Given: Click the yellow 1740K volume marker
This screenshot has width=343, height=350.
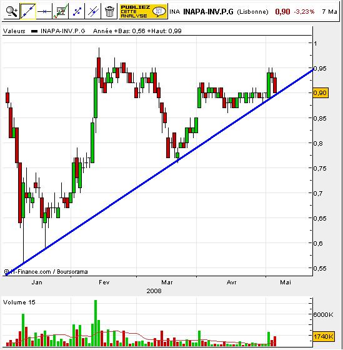Looking at the screenshot, I should pyautogui.click(x=324, y=336).
